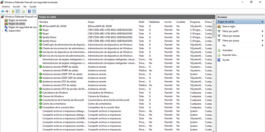Click the forward arrow toolbar icon
Screen dimensions: 265x132
tap(7, 11)
